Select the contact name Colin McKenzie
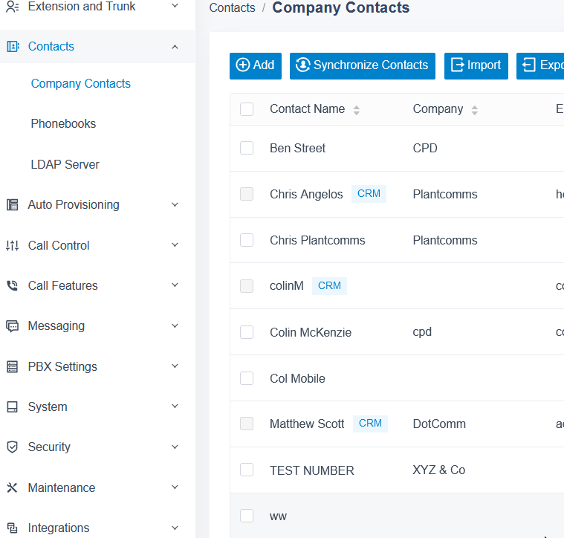 [311, 332]
